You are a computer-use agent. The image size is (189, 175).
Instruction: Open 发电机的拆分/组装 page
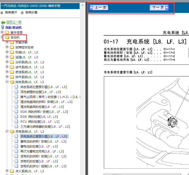tap(43, 166)
